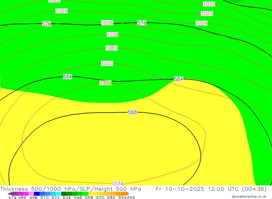Pick the darkest green legend swatch

[x=64, y=194]
